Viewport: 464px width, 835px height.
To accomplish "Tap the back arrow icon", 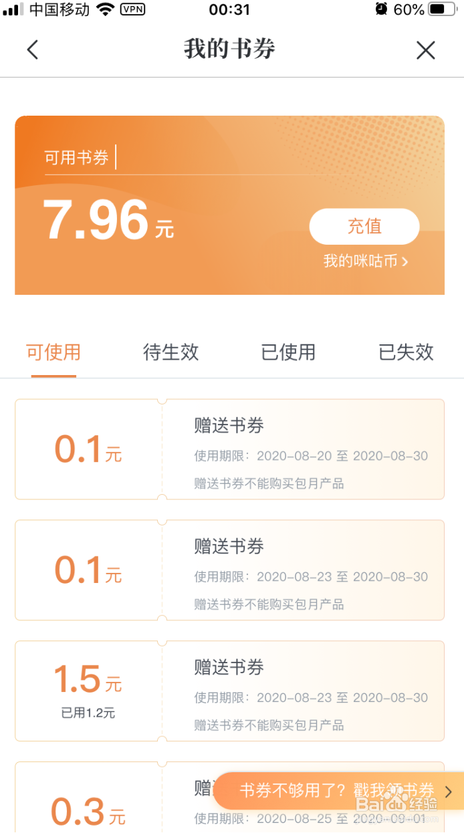I will 32,49.
